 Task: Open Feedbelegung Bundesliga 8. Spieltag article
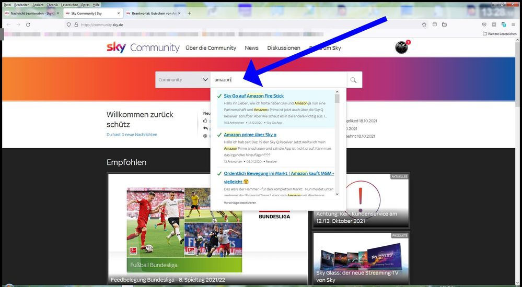click(168, 280)
